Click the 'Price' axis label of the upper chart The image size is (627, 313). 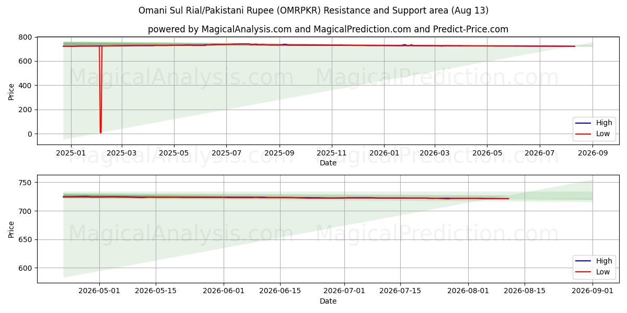click(11, 91)
